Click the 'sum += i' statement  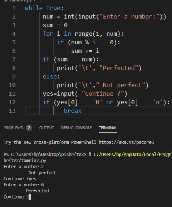point(85,51)
